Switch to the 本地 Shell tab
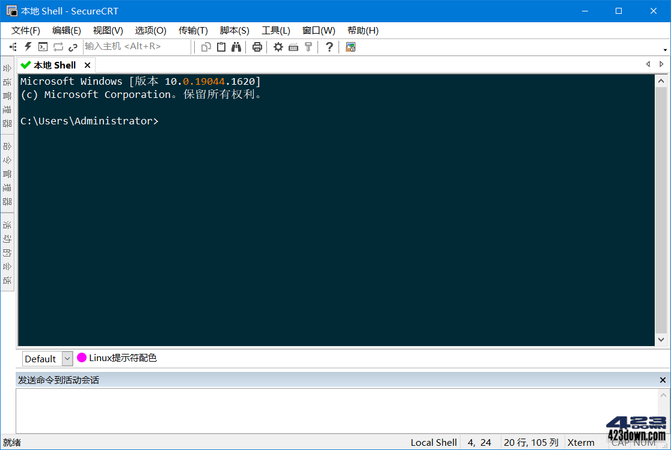The image size is (671, 450). point(54,64)
